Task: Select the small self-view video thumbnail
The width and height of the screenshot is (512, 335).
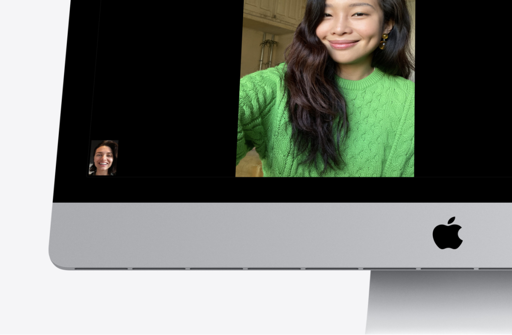Action: coord(103,158)
